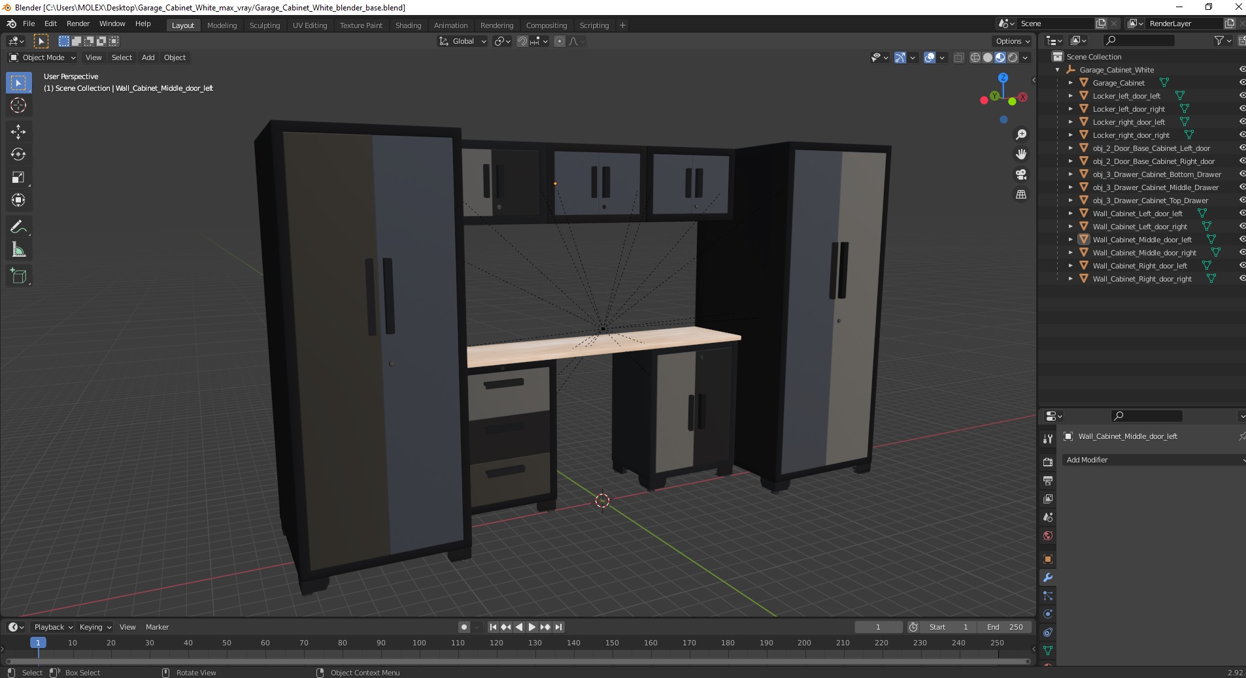The image size is (1246, 678).
Task: Open the View Layer properties tab
Action: point(1048,498)
